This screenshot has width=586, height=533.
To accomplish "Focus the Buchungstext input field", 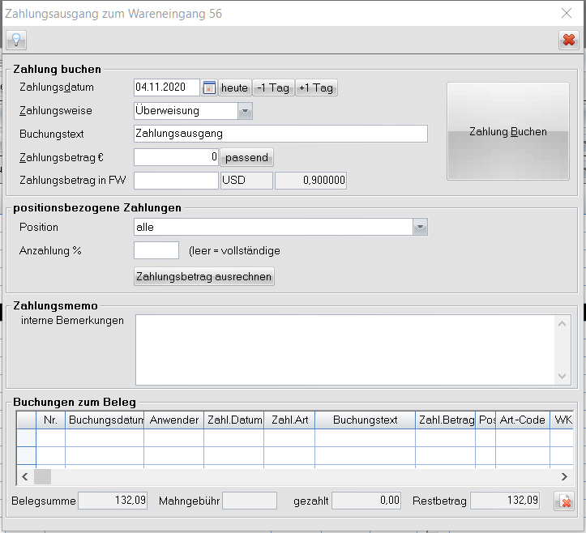I will (280, 134).
